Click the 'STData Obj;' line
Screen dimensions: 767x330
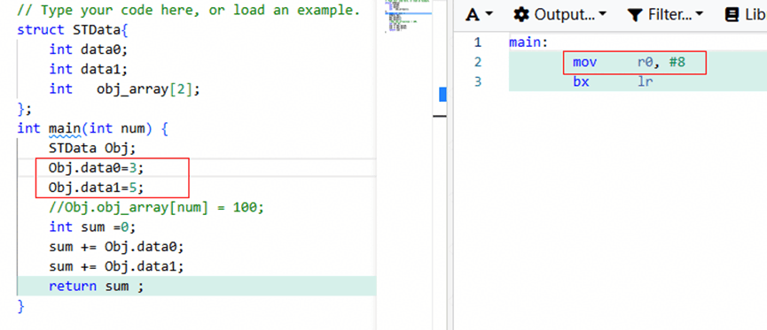92,148
